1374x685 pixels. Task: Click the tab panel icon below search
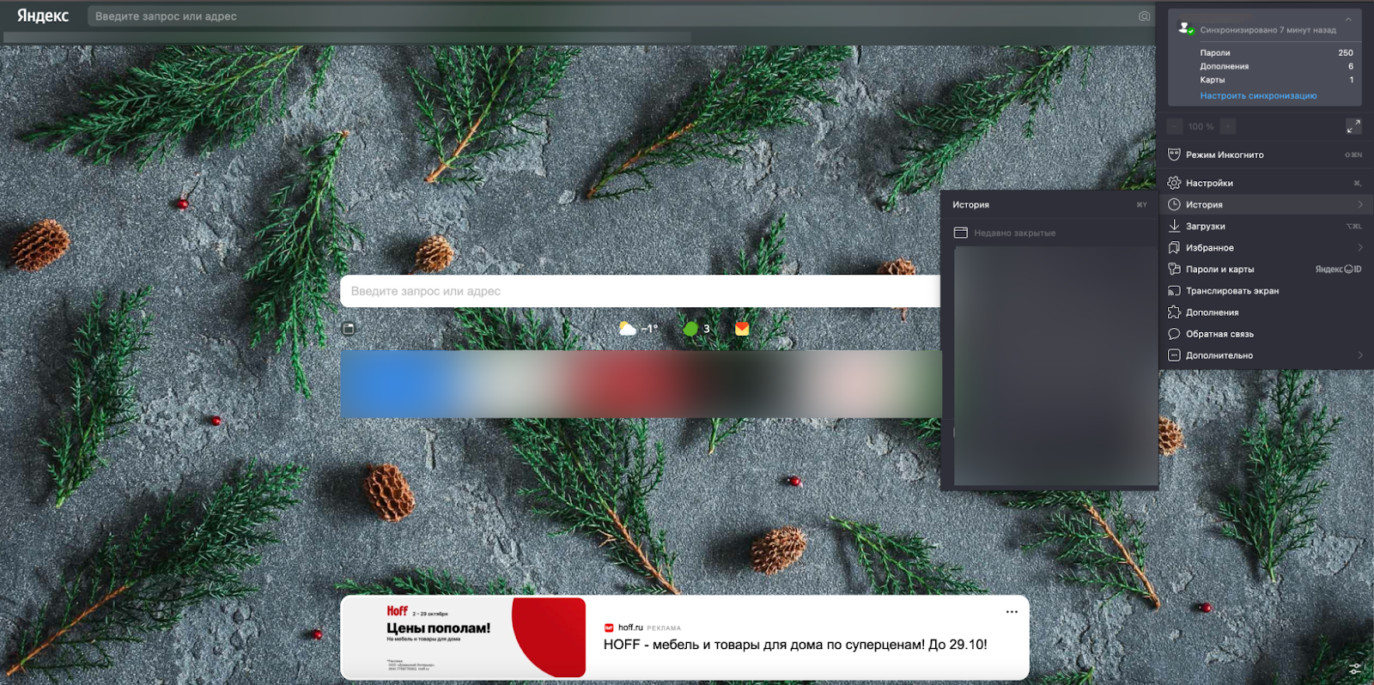[349, 329]
